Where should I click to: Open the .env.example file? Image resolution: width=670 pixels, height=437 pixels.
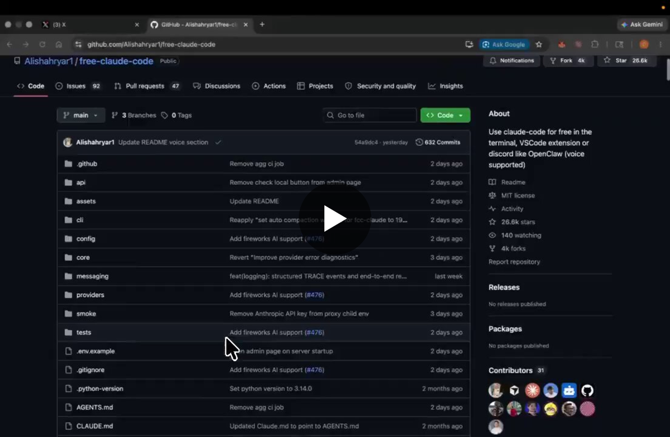coord(95,351)
